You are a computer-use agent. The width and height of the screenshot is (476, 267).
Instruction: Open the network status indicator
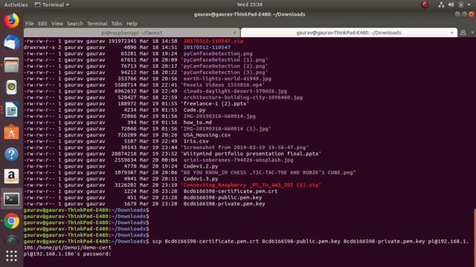tap(441, 4)
